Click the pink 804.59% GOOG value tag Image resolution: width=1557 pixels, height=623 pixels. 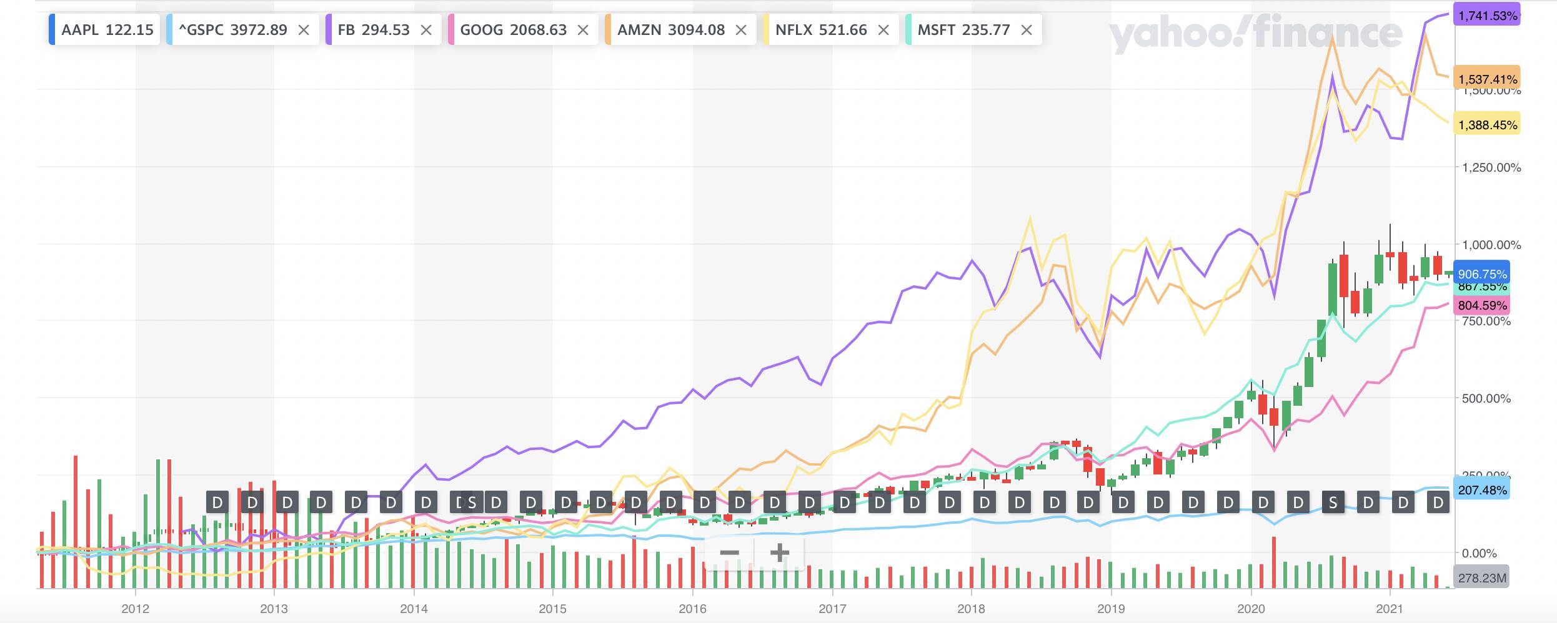click(x=1482, y=306)
